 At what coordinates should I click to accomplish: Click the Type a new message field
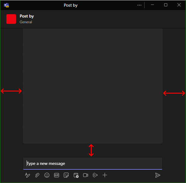coord(93,163)
